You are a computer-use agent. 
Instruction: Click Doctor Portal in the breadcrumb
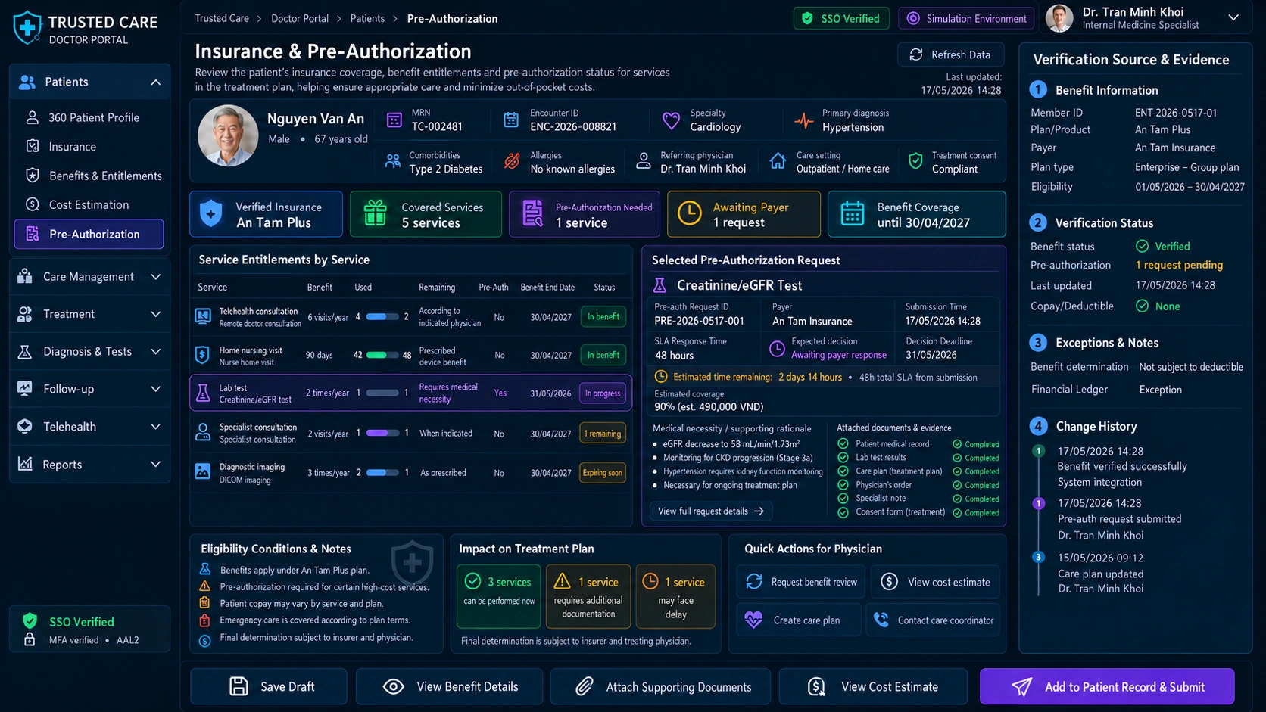[300, 18]
